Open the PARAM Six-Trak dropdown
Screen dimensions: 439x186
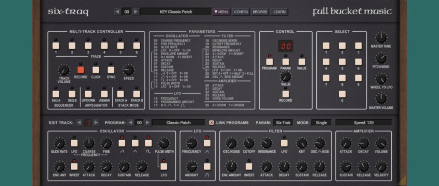tap(283, 122)
